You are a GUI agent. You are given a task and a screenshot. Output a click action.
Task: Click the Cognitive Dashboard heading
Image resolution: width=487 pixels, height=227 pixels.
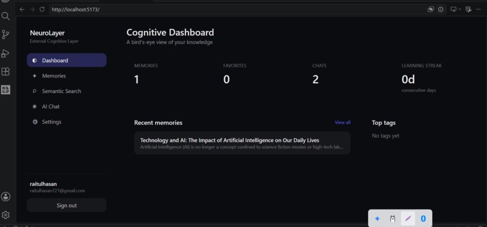point(170,32)
